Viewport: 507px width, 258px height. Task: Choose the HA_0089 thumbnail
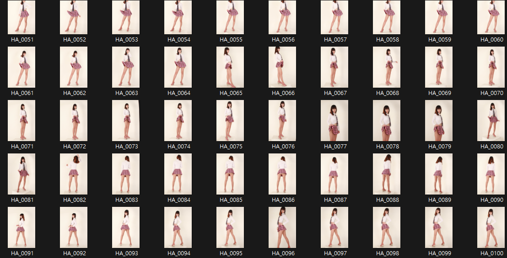tap(439, 174)
